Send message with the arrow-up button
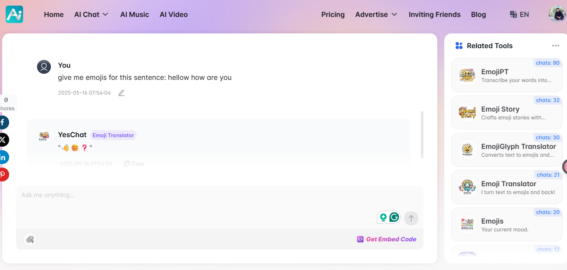Image resolution: width=567 pixels, height=270 pixels. 411,218
